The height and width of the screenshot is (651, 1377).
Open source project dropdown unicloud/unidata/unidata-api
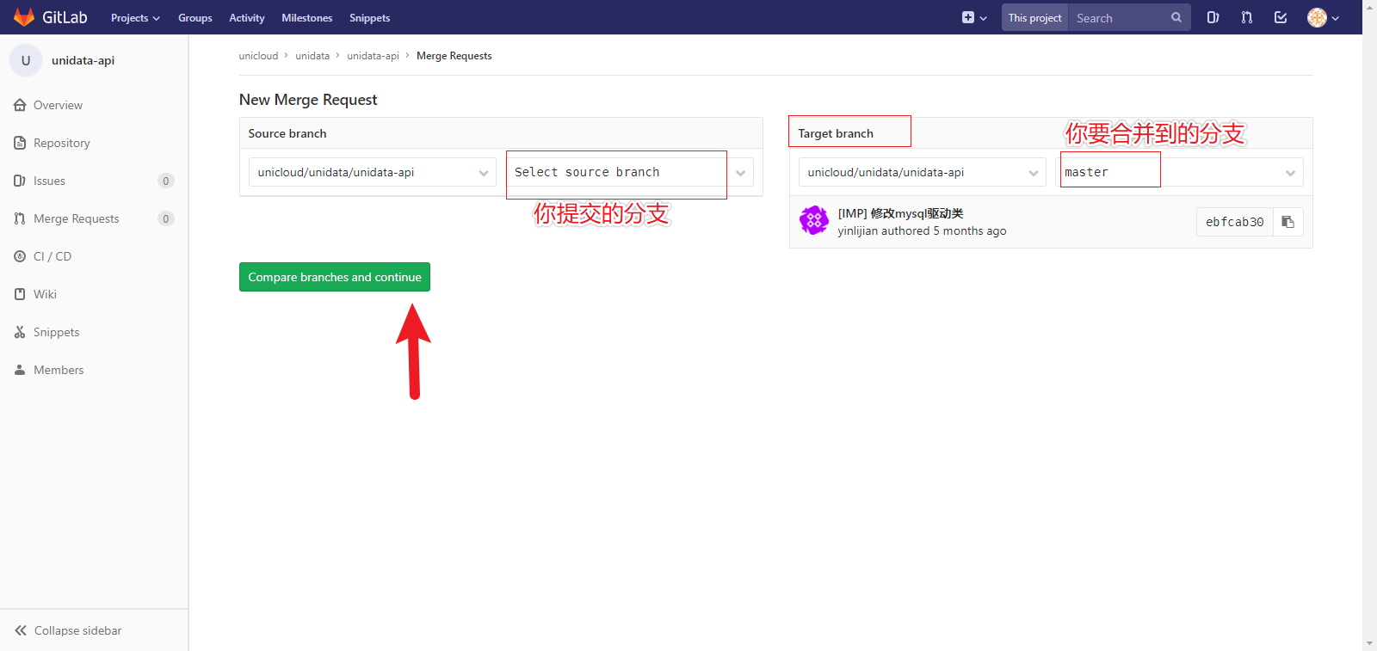[373, 172]
